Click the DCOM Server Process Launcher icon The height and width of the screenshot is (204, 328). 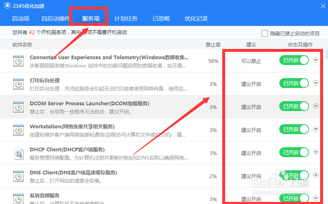tap(19, 107)
